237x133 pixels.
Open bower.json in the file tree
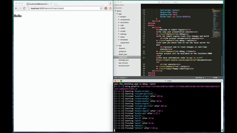tap(123, 54)
